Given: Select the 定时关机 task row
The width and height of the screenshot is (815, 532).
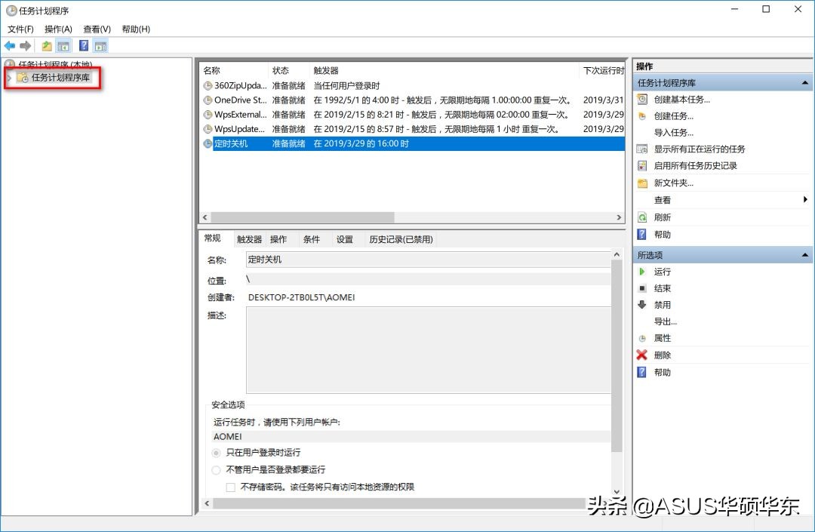Looking at the screenshot, I should pos(414,144).
